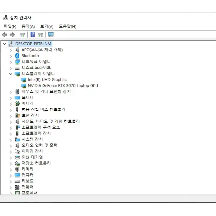Select the DESKTOP-F8TBLNM computer name
The image size is (216, 216).
(x=33, y=44)
